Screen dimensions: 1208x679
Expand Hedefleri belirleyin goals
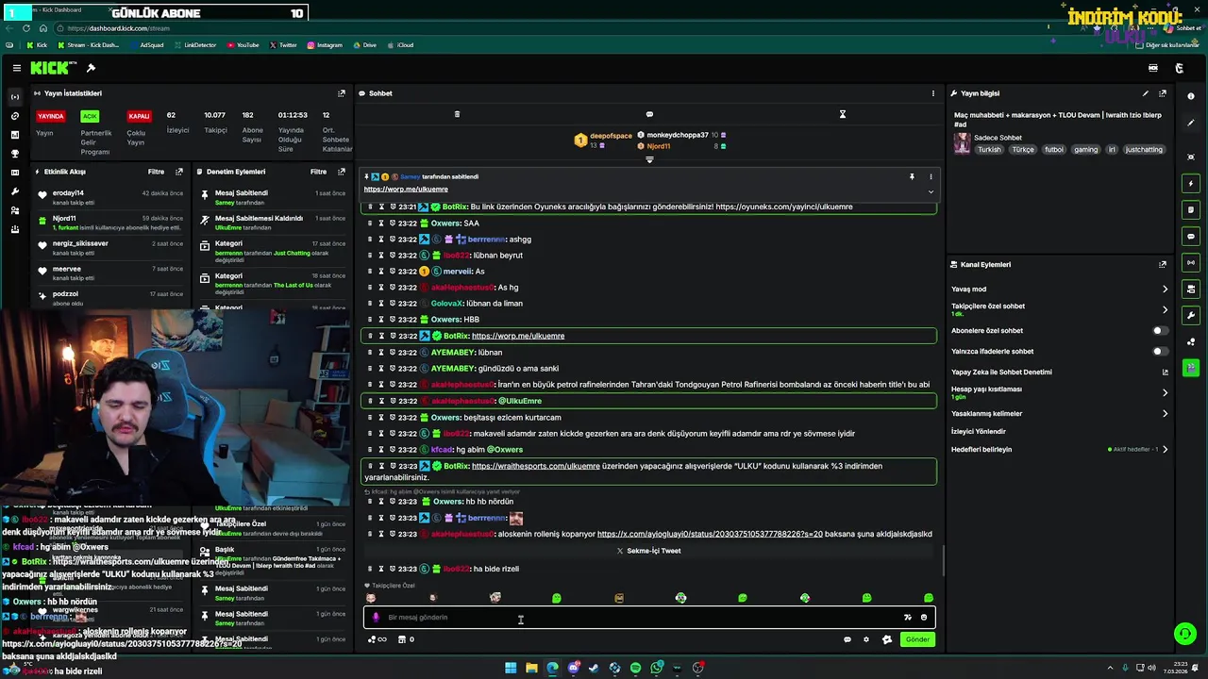(1165, 449)
